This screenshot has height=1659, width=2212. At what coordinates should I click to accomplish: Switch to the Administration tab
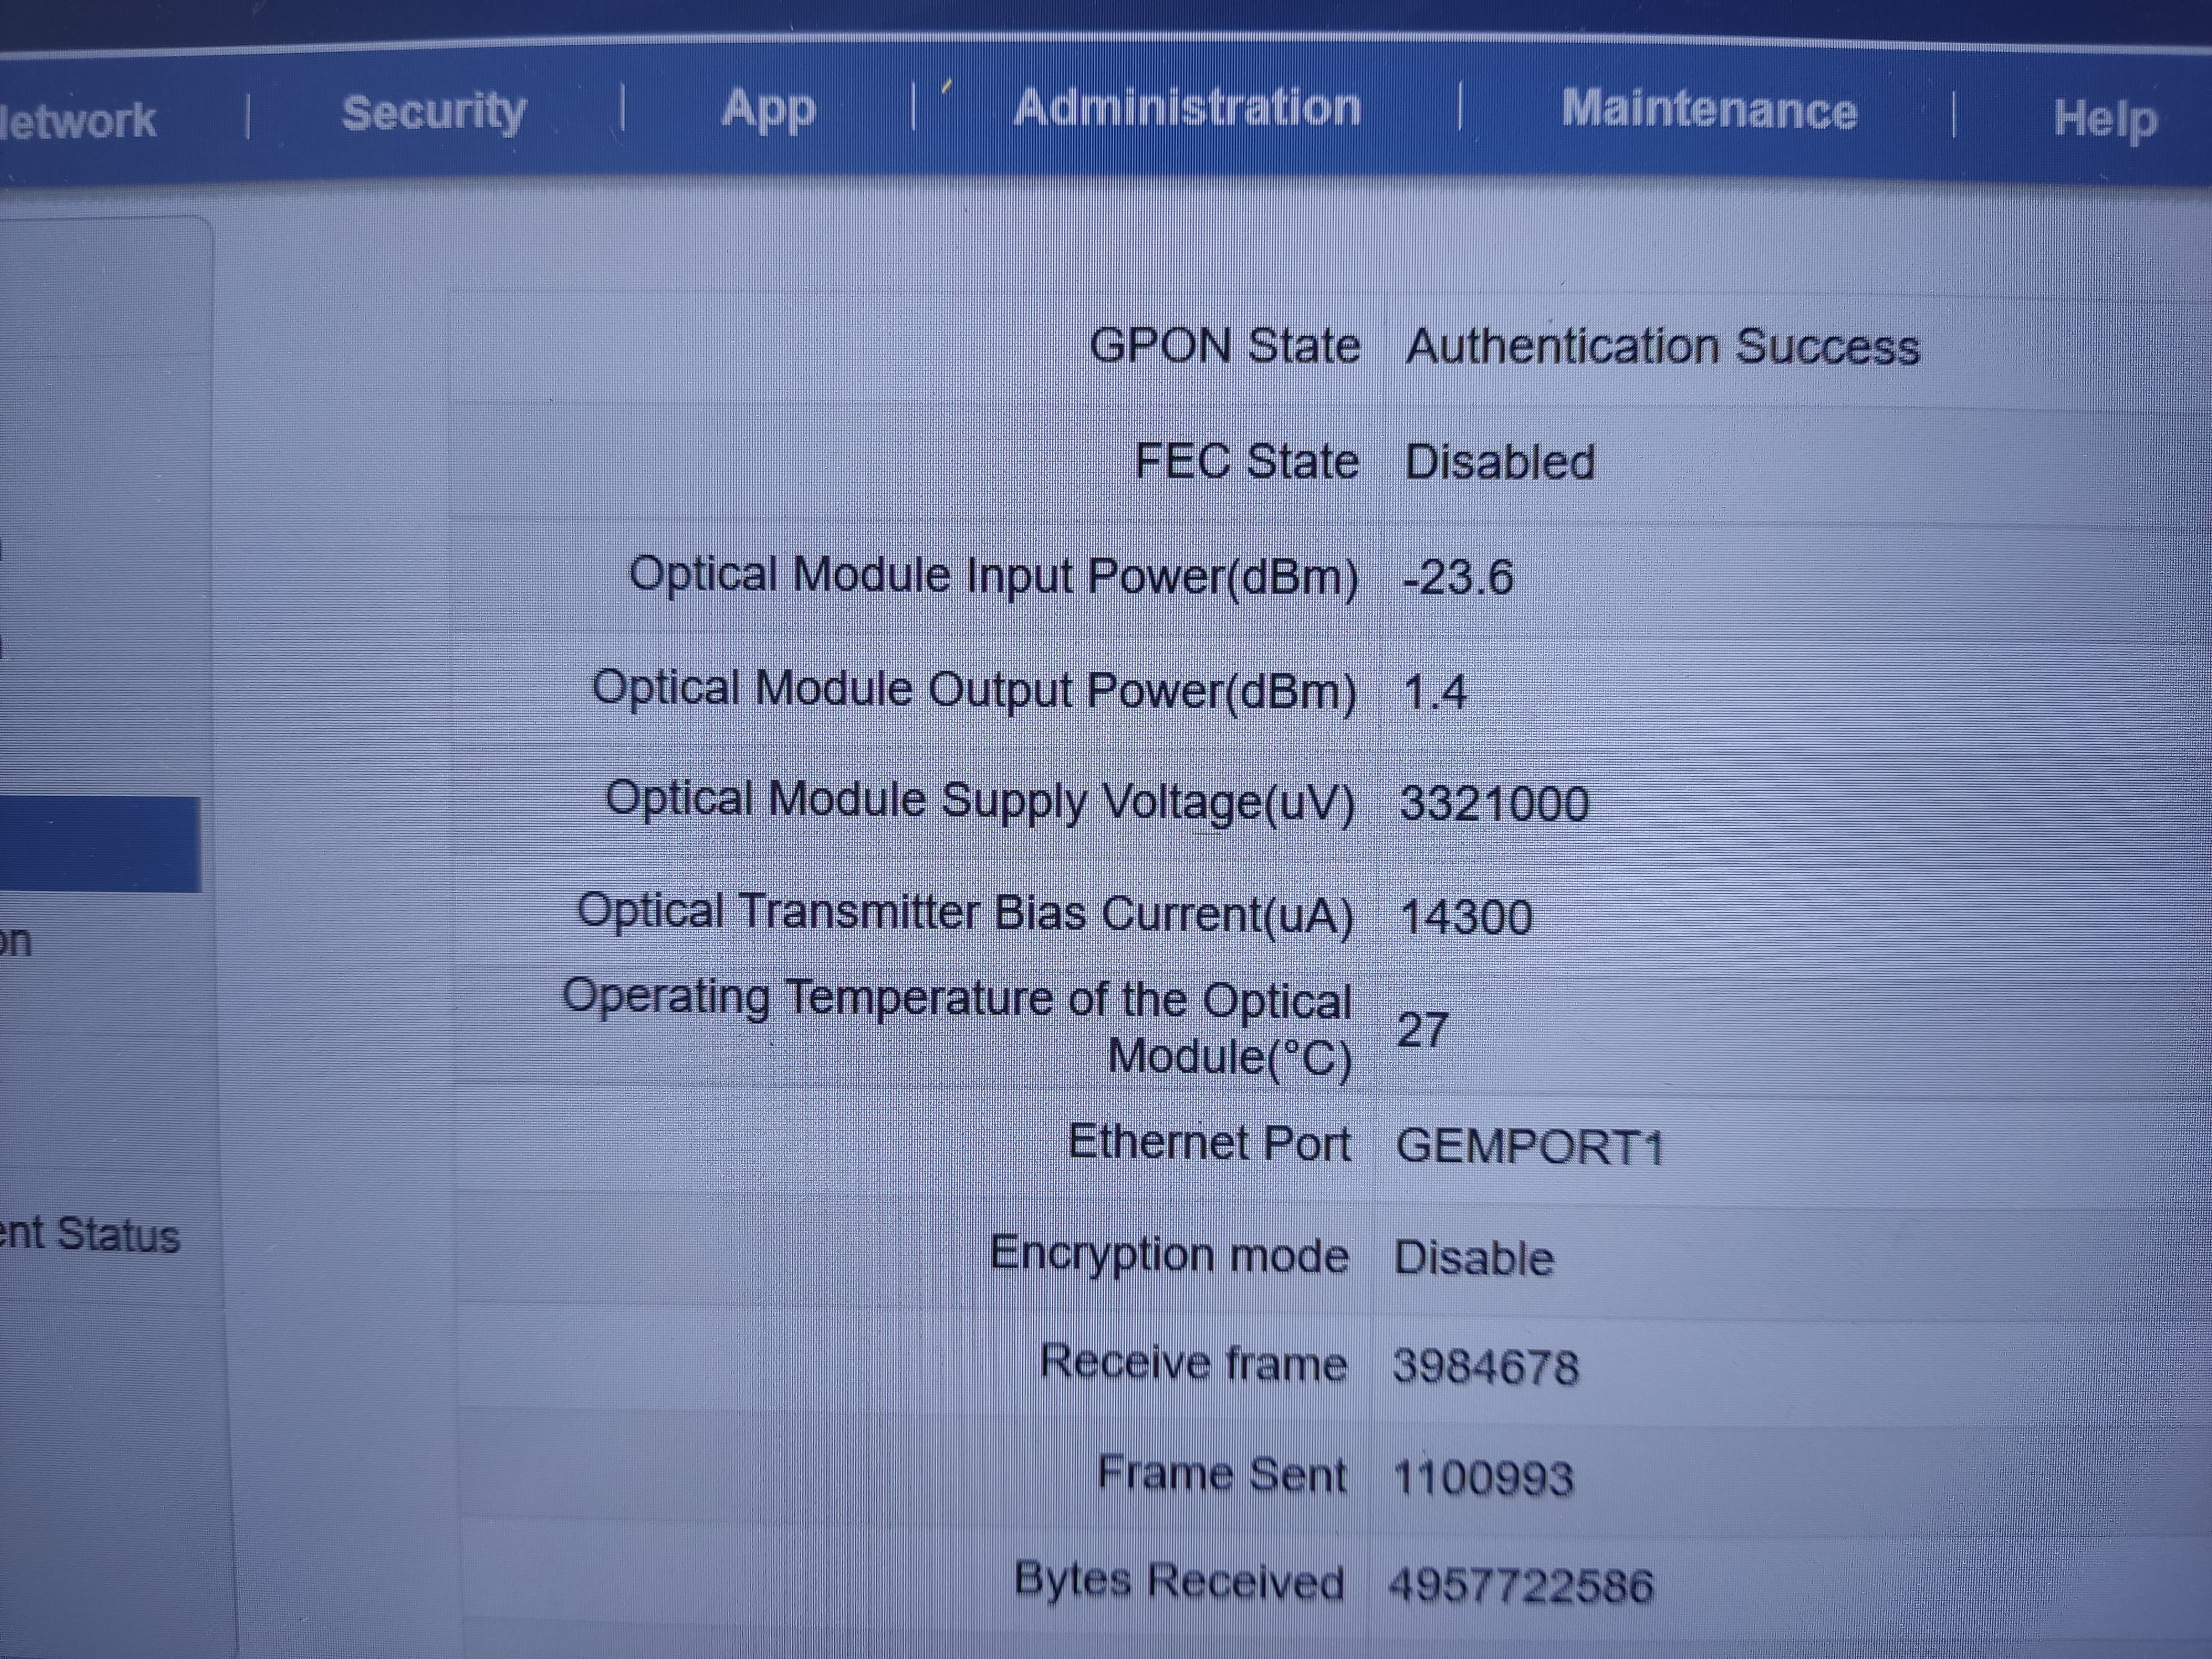click(x=1187, y=107)
